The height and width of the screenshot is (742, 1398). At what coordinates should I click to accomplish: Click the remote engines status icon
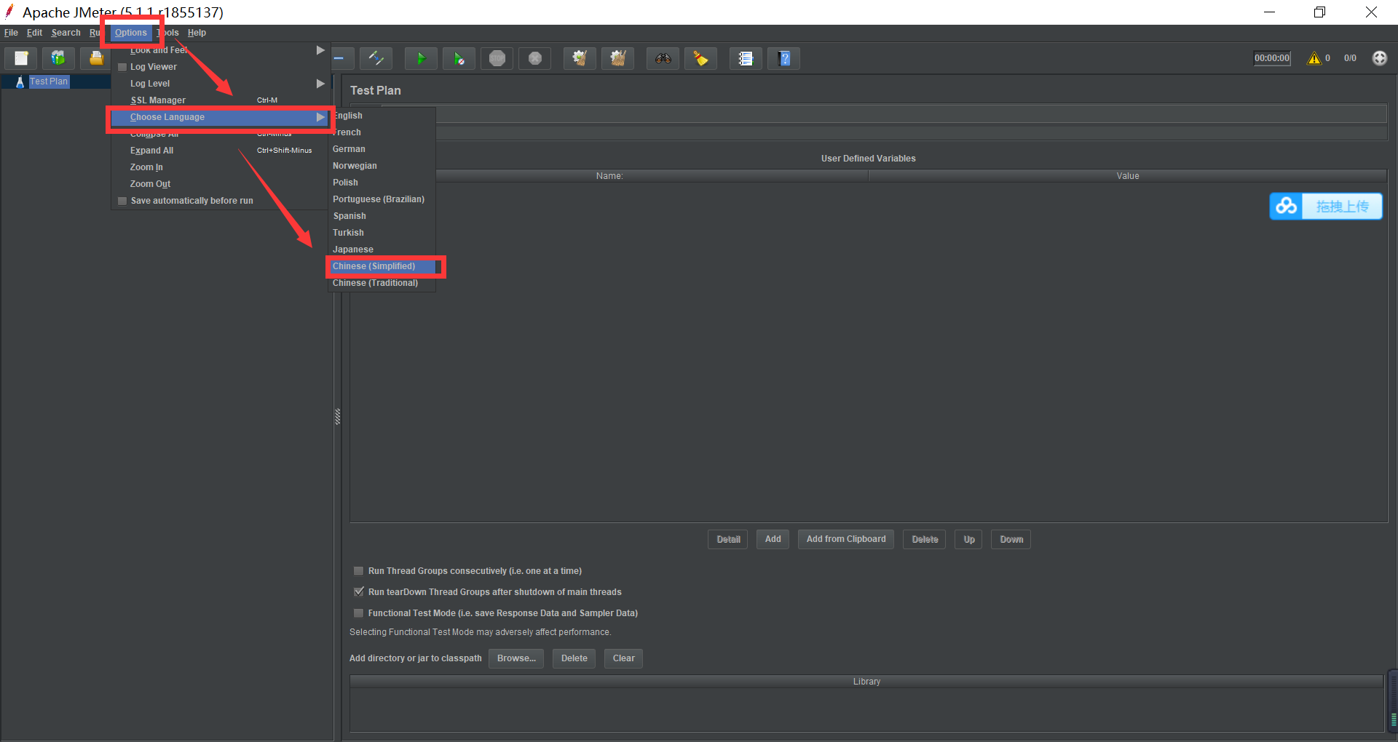click(1379, 58)
